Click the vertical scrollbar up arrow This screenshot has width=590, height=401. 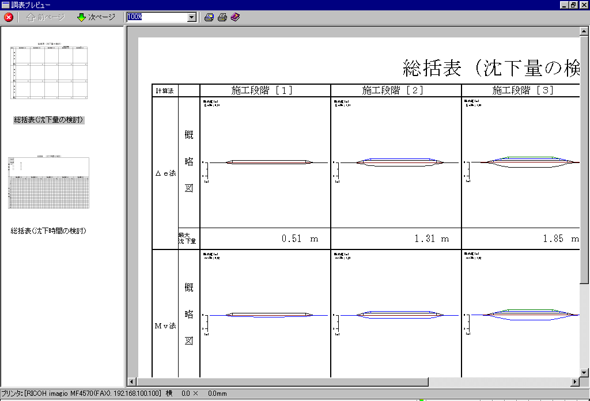[584, 32]
